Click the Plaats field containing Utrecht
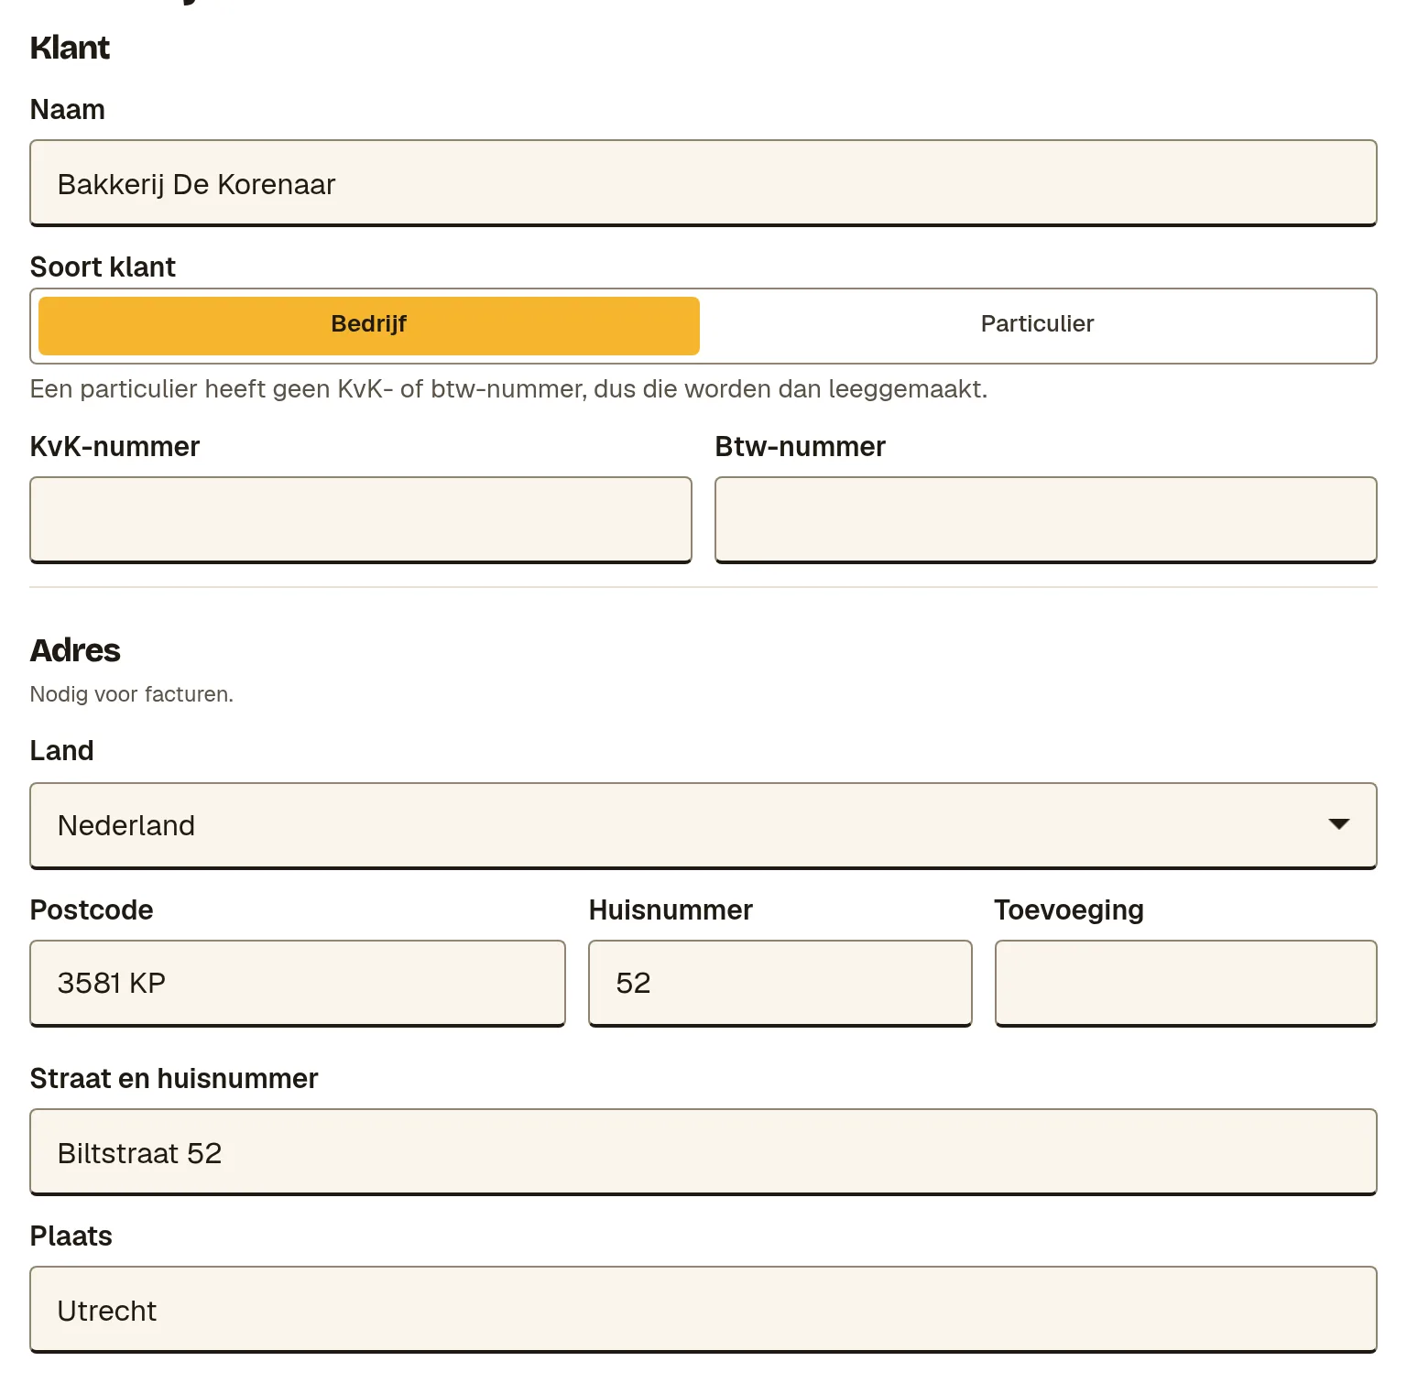The width and height of the screenshot is (1407, 1383). 703,1310
